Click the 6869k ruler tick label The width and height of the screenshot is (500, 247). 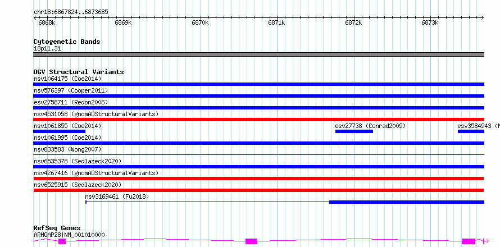pyautogui.click(x=123, y=22)
